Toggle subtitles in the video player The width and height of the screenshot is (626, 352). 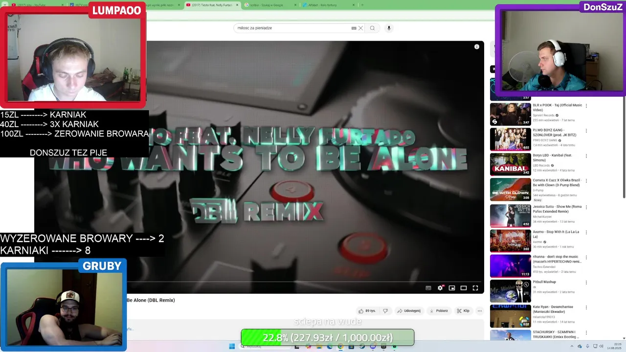click(x=428, y=288)
